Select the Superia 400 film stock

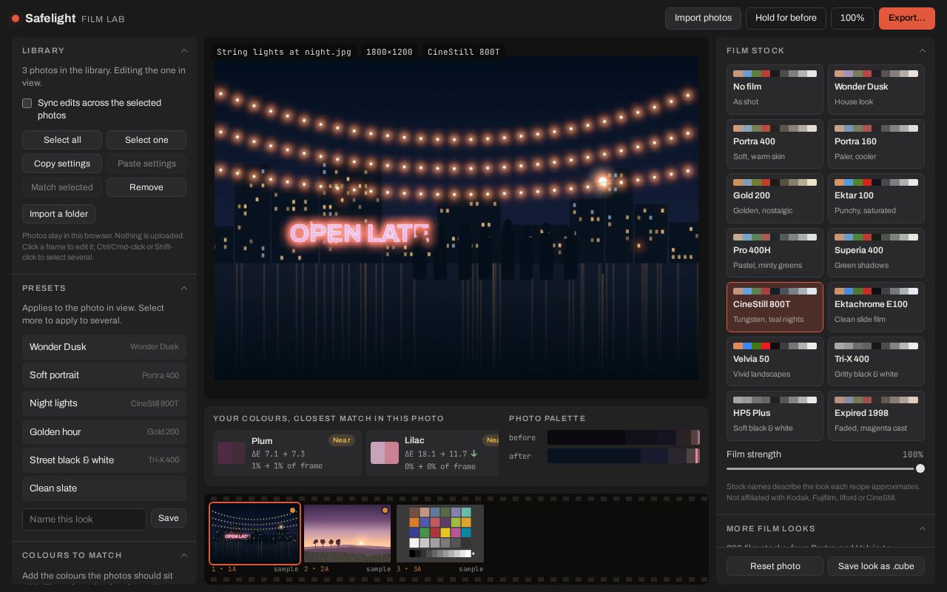tap(876, 253)
